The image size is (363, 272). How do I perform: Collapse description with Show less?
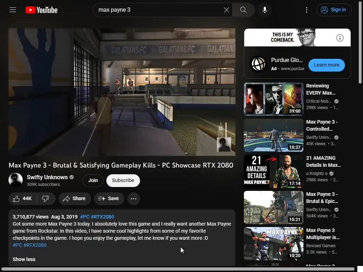[24, 259]
